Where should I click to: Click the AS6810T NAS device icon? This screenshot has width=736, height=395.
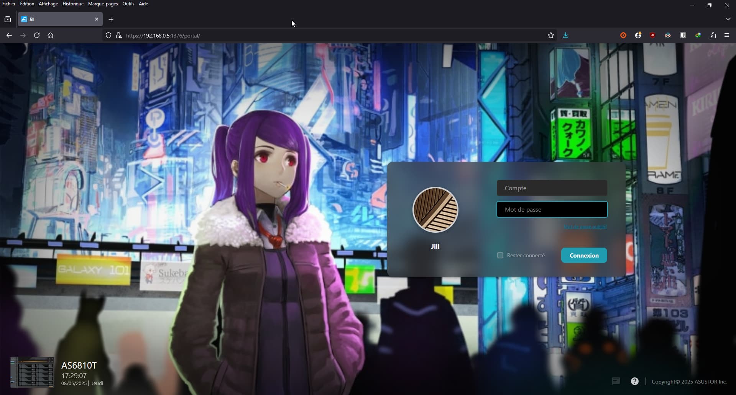[x=32, y=372]
